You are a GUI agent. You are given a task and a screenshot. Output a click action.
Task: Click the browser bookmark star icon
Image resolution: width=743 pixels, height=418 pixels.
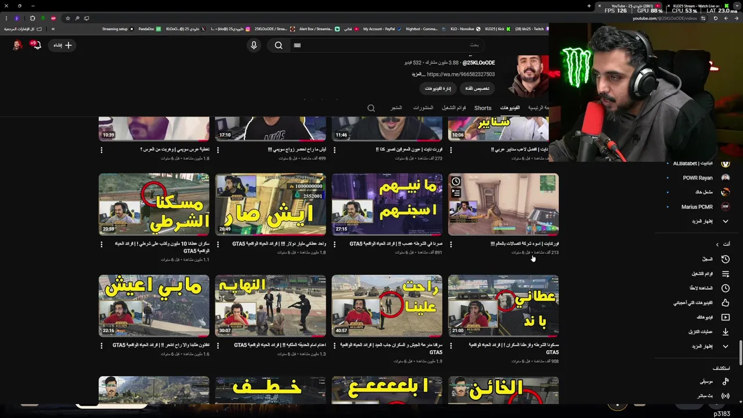pos(67,18)
